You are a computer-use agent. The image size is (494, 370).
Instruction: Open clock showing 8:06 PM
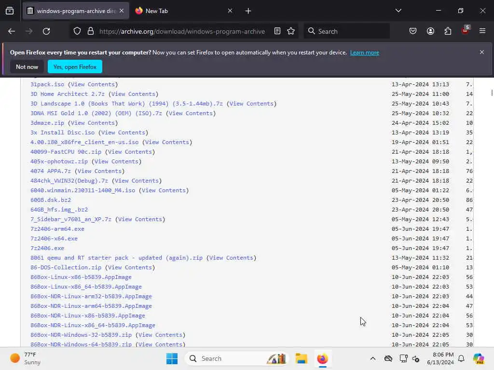[x=440, y=358]
